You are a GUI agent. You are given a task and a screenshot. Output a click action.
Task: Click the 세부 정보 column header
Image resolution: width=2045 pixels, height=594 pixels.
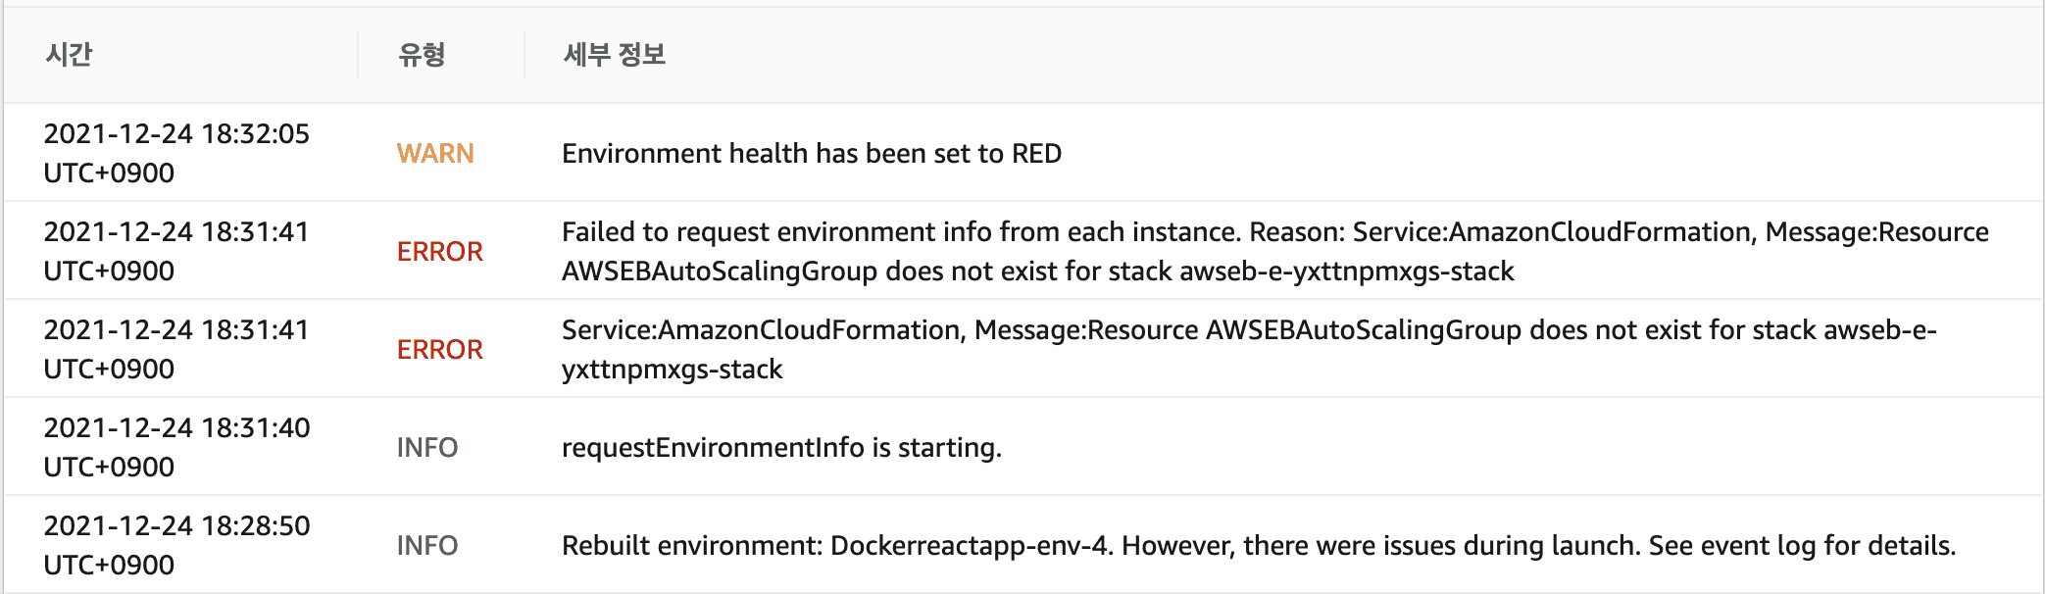(615, 54)
